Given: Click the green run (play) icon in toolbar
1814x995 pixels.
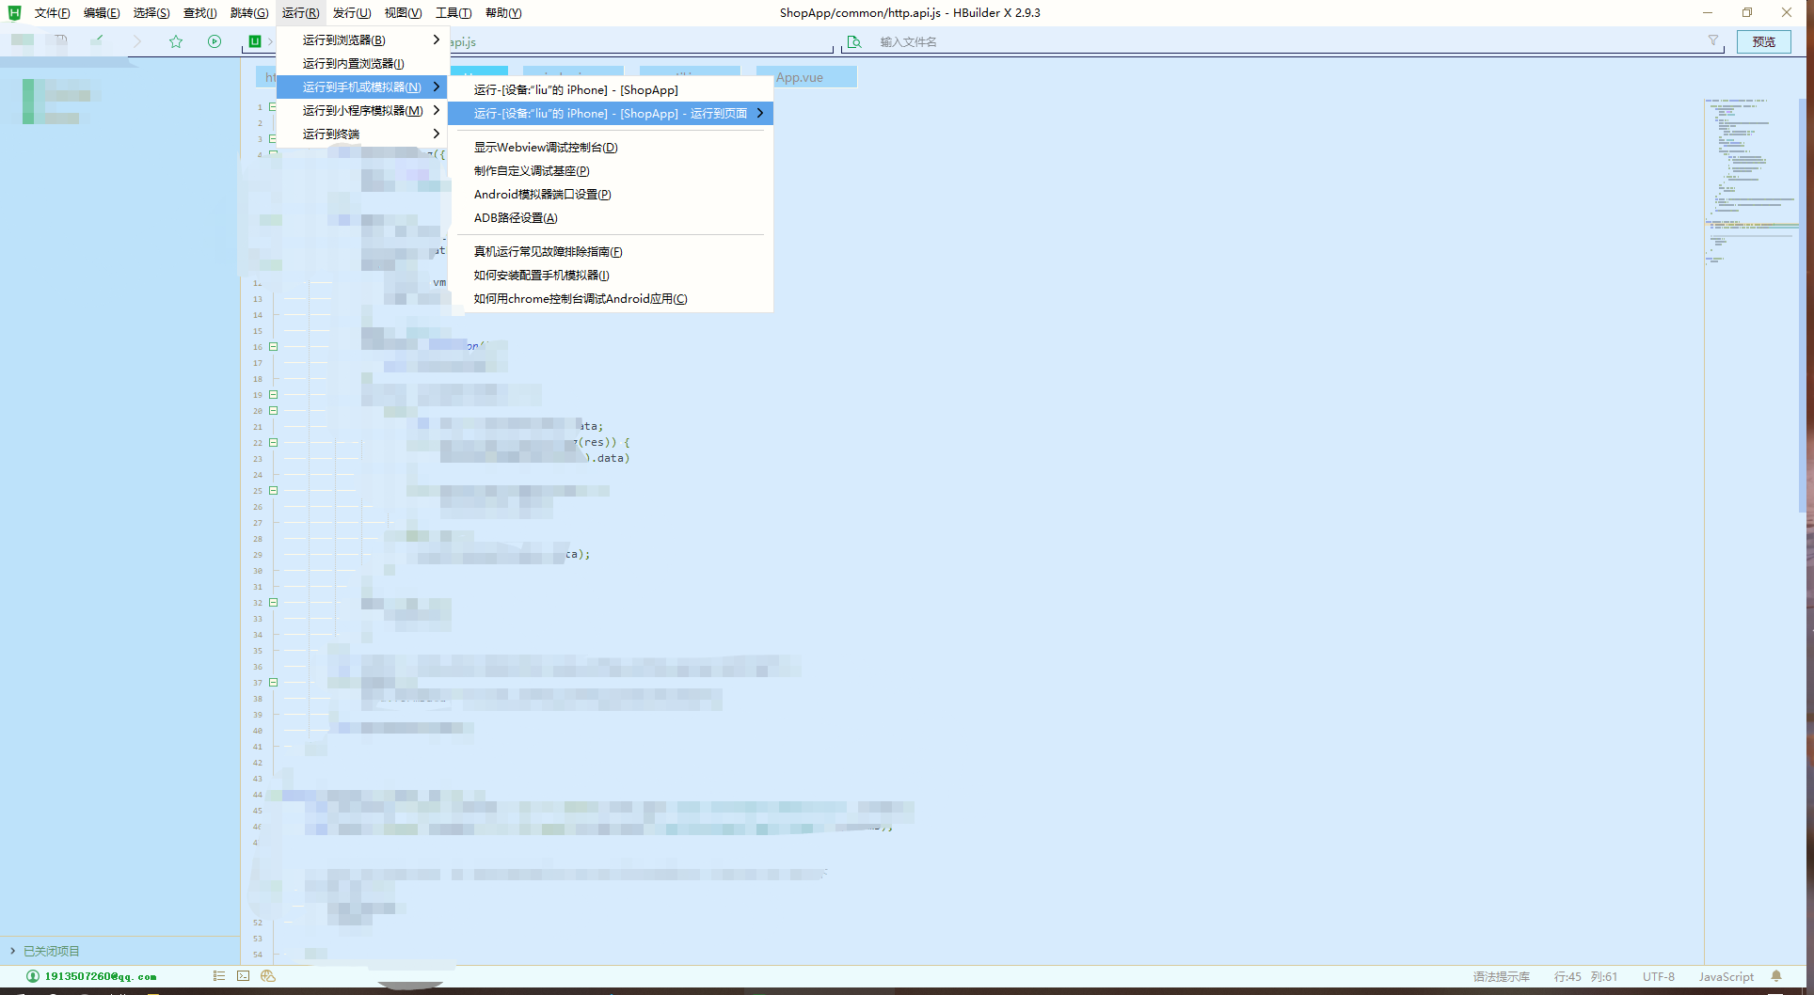Looking at the screenshot, I should click(x=215, y=41).
